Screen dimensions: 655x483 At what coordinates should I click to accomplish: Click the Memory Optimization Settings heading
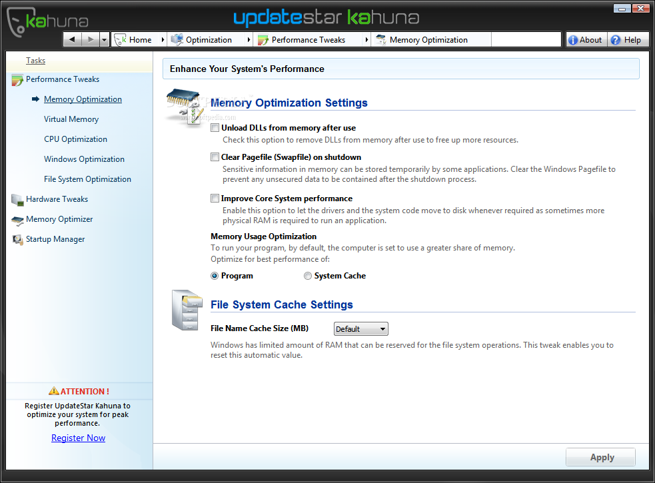pyautogui.click(x=289, y=103)
